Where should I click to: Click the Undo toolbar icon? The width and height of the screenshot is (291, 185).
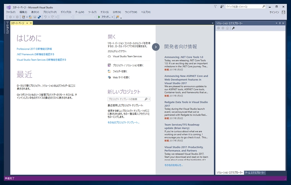45,17
